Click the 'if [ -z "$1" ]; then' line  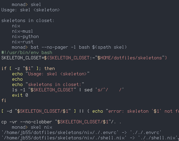click(28, 69)
